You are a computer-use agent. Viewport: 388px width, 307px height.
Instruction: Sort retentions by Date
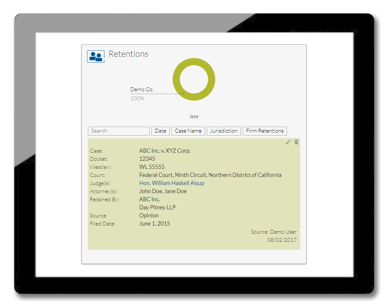[x=160, y=131]
